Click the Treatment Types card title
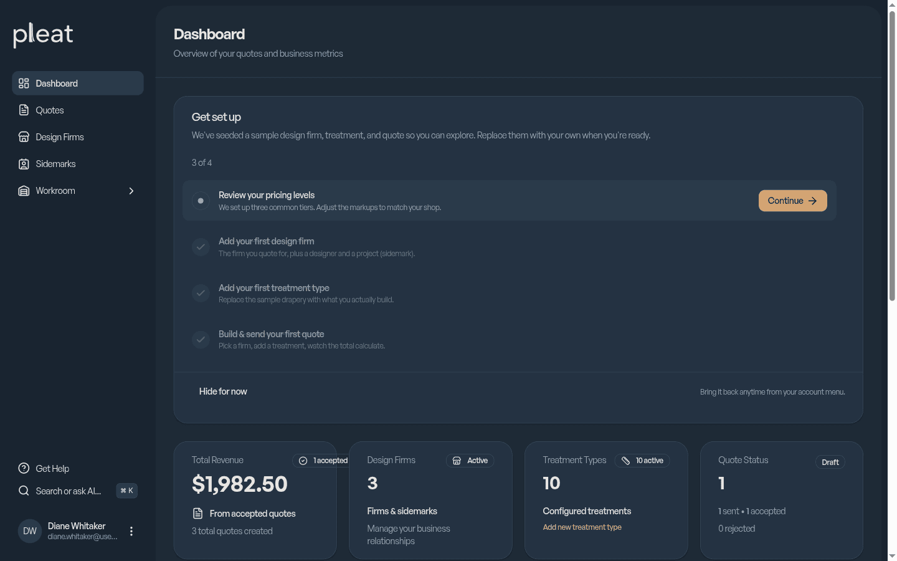The width and height of the screenshot is (897, 561). 574,460
